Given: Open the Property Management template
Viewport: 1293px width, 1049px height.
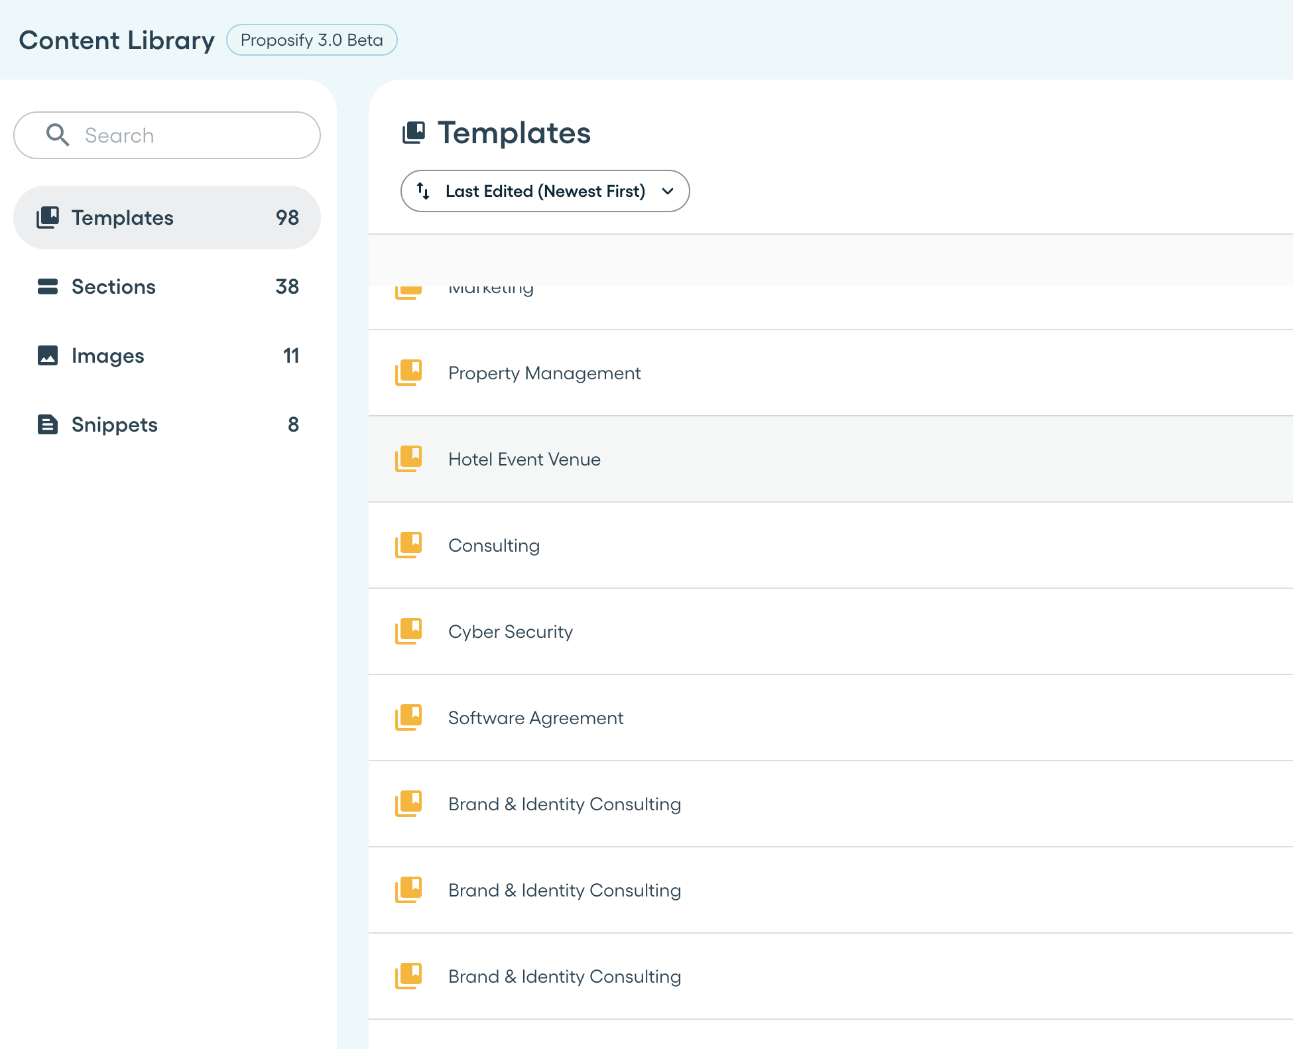Looking at the screenshot, I should pos(830,373).
